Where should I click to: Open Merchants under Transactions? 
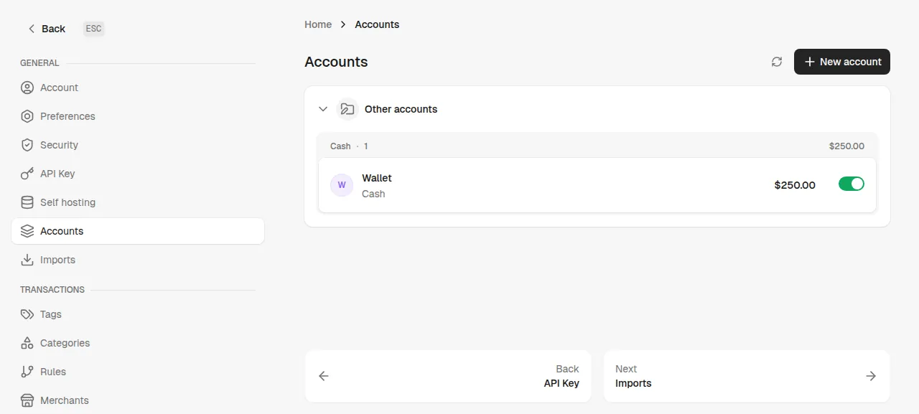138,400
